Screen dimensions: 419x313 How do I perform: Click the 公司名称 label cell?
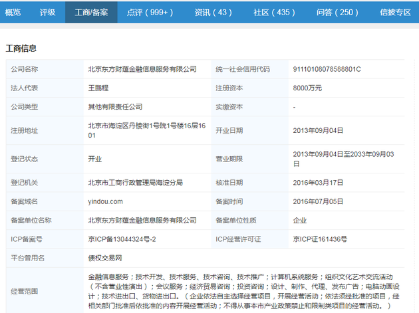pyautogui.click(x=45, y=69)
